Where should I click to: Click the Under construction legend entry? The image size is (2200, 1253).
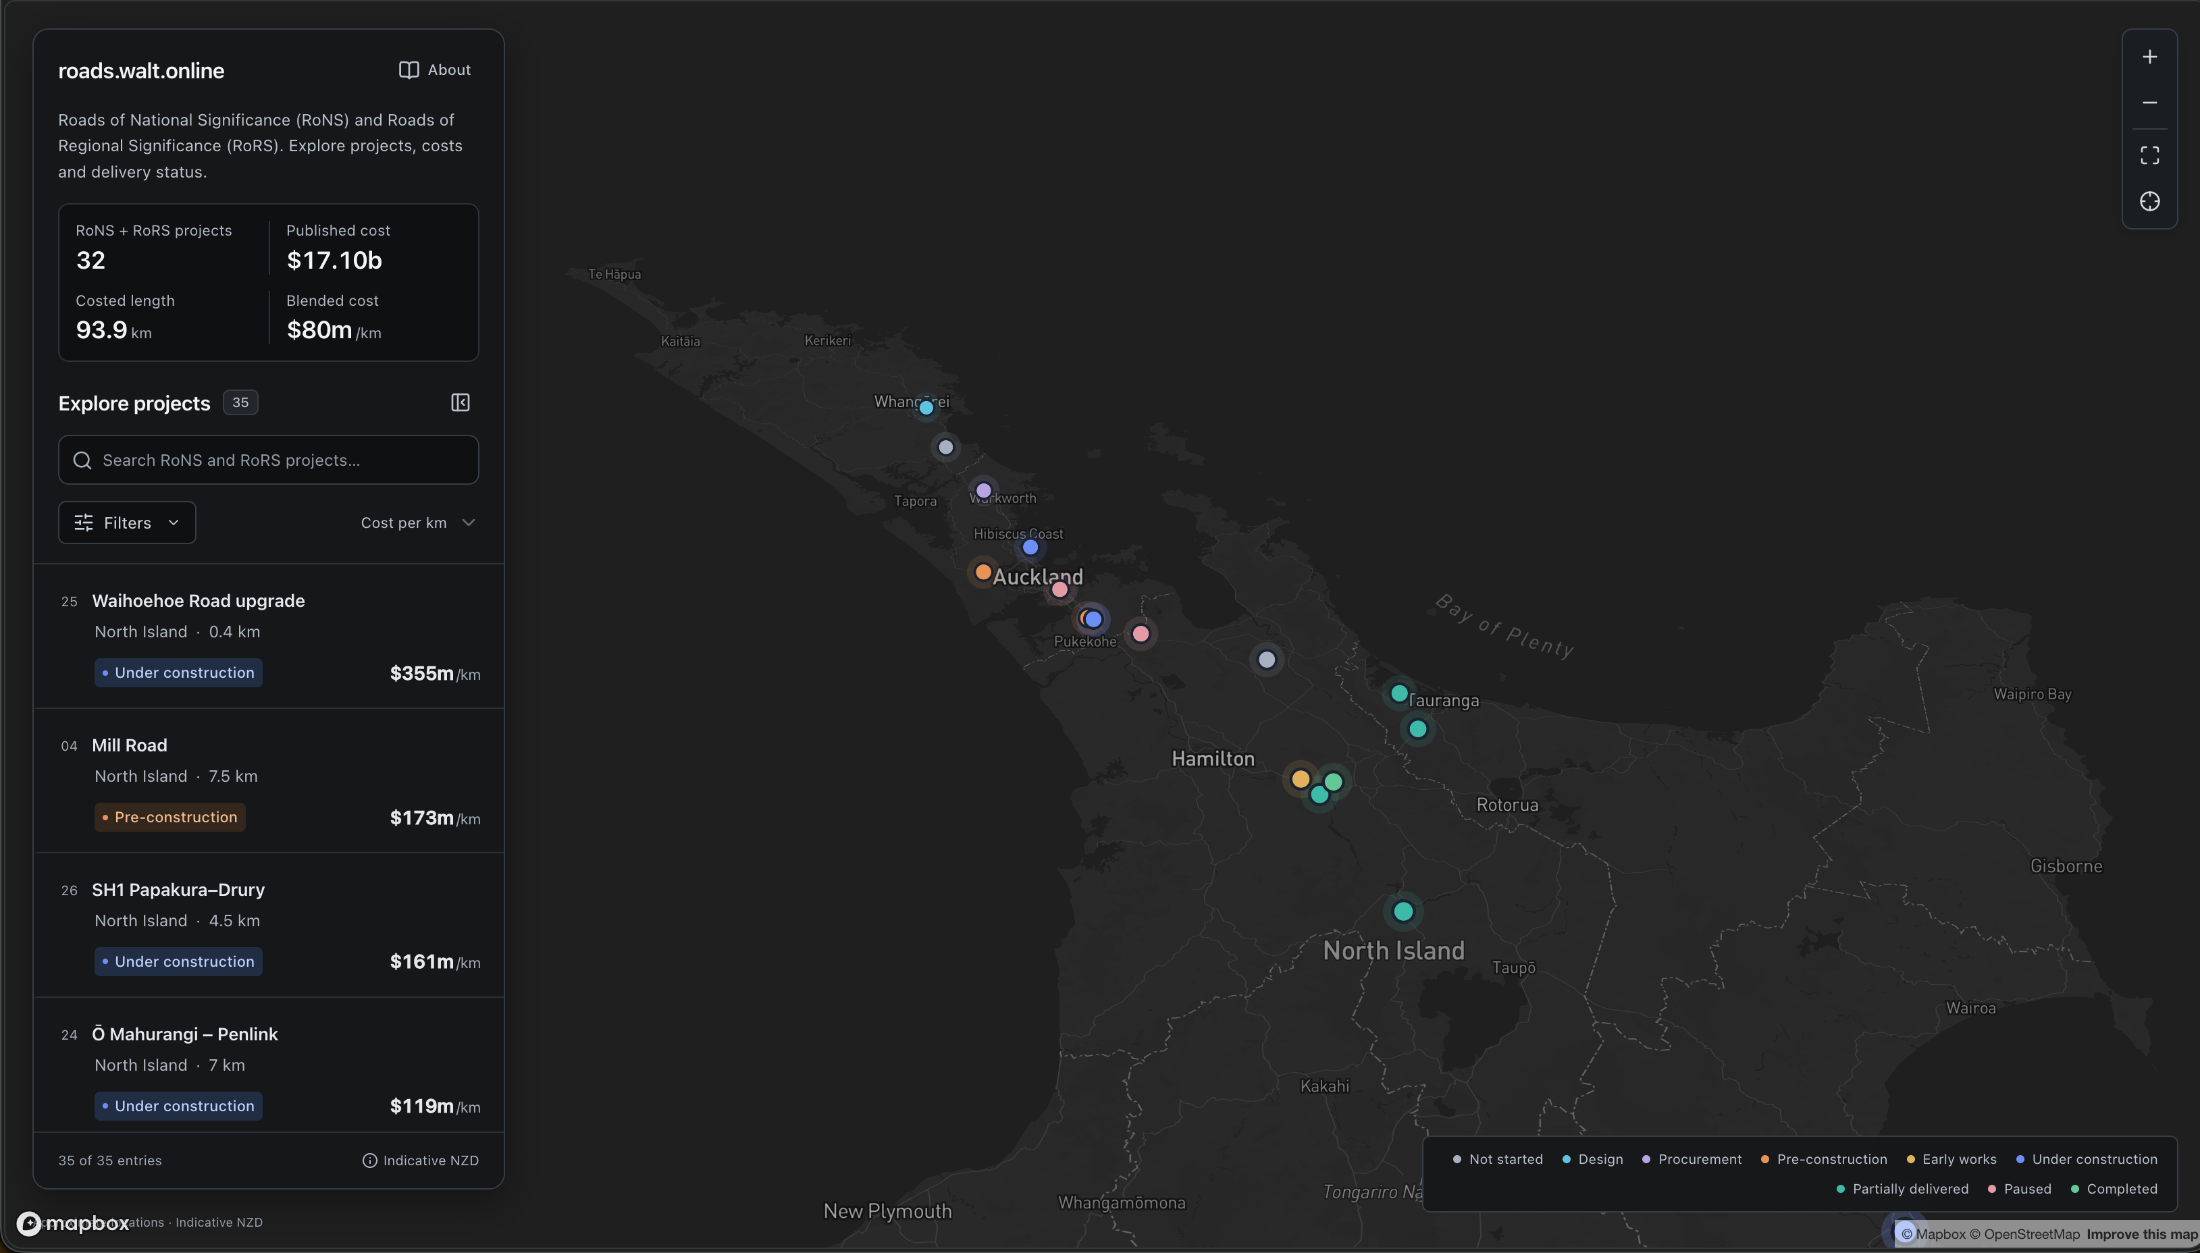[2087, 1159]
